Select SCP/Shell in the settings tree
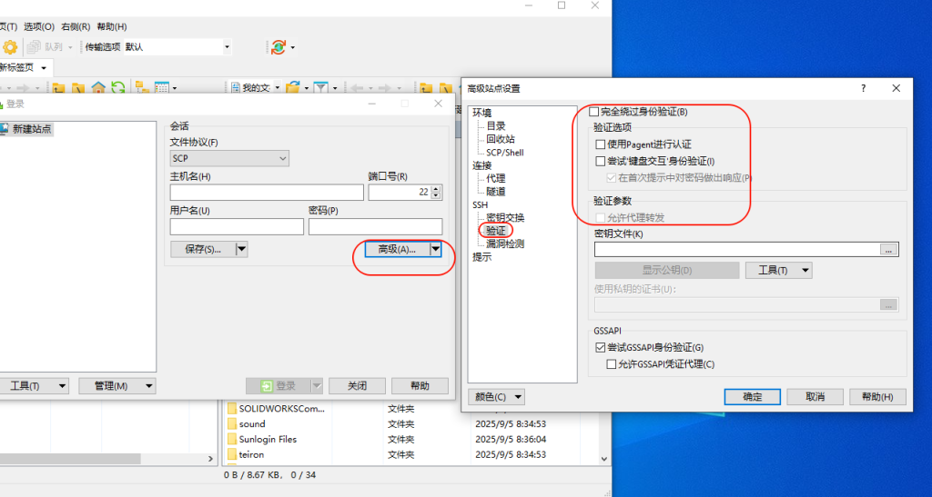 click(x=504, y=153)
